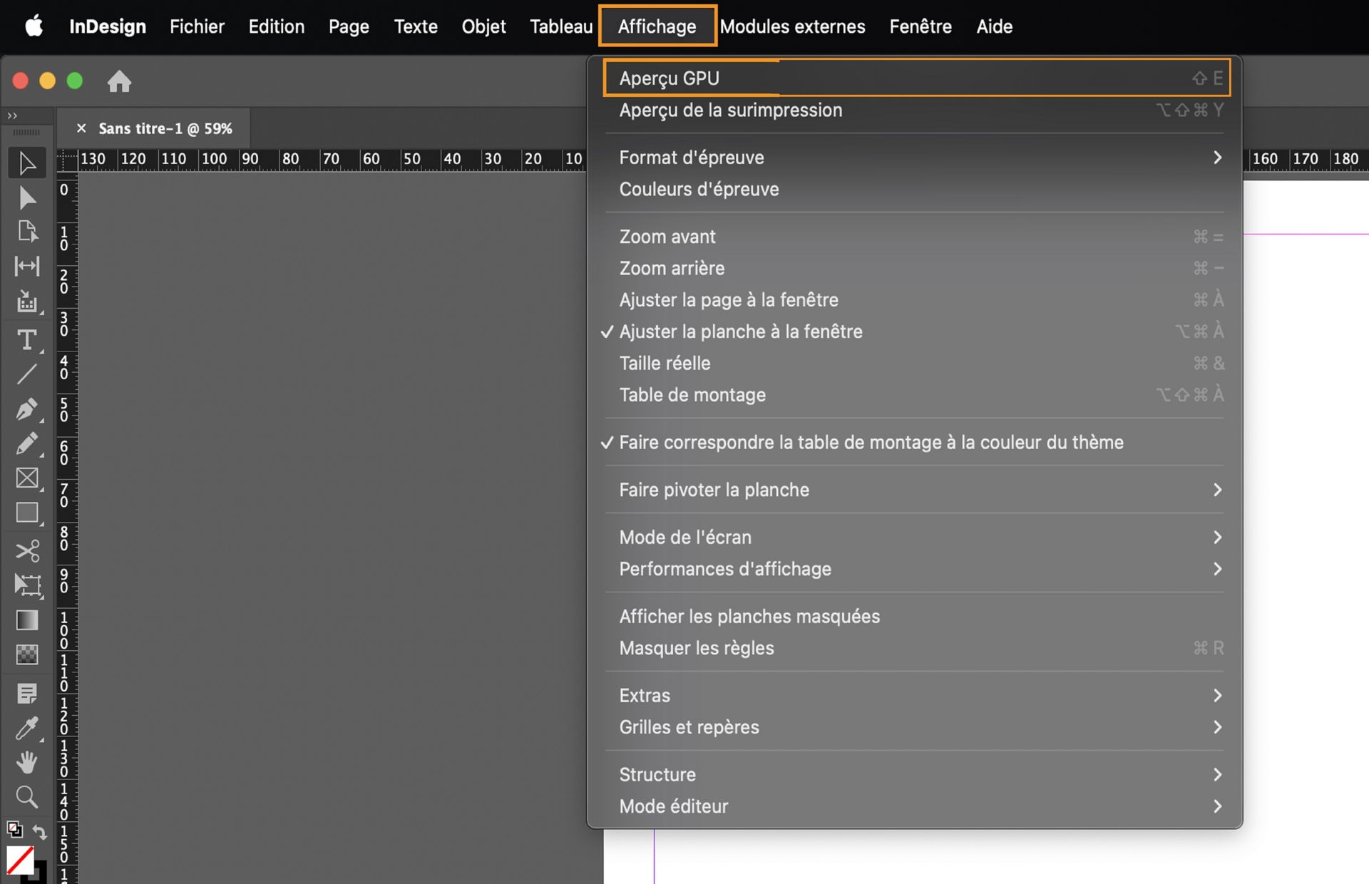The image size is (1369, 884).
Task: Enable Aperçu de la surimpression
Action: click(x=730, y=110)
